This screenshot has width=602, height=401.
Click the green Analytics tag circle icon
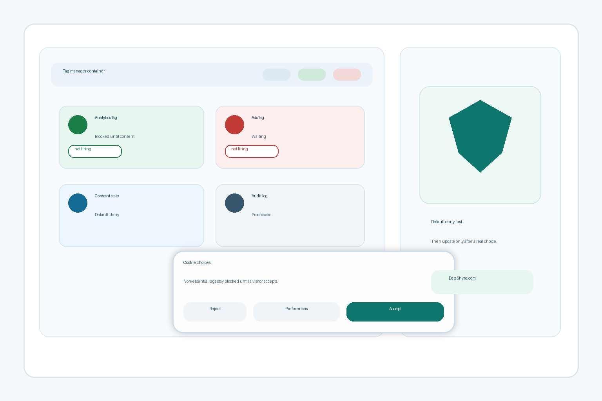78,125
